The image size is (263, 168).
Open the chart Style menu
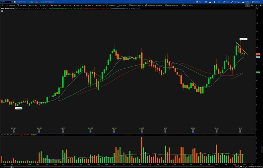tap(226, 2)
